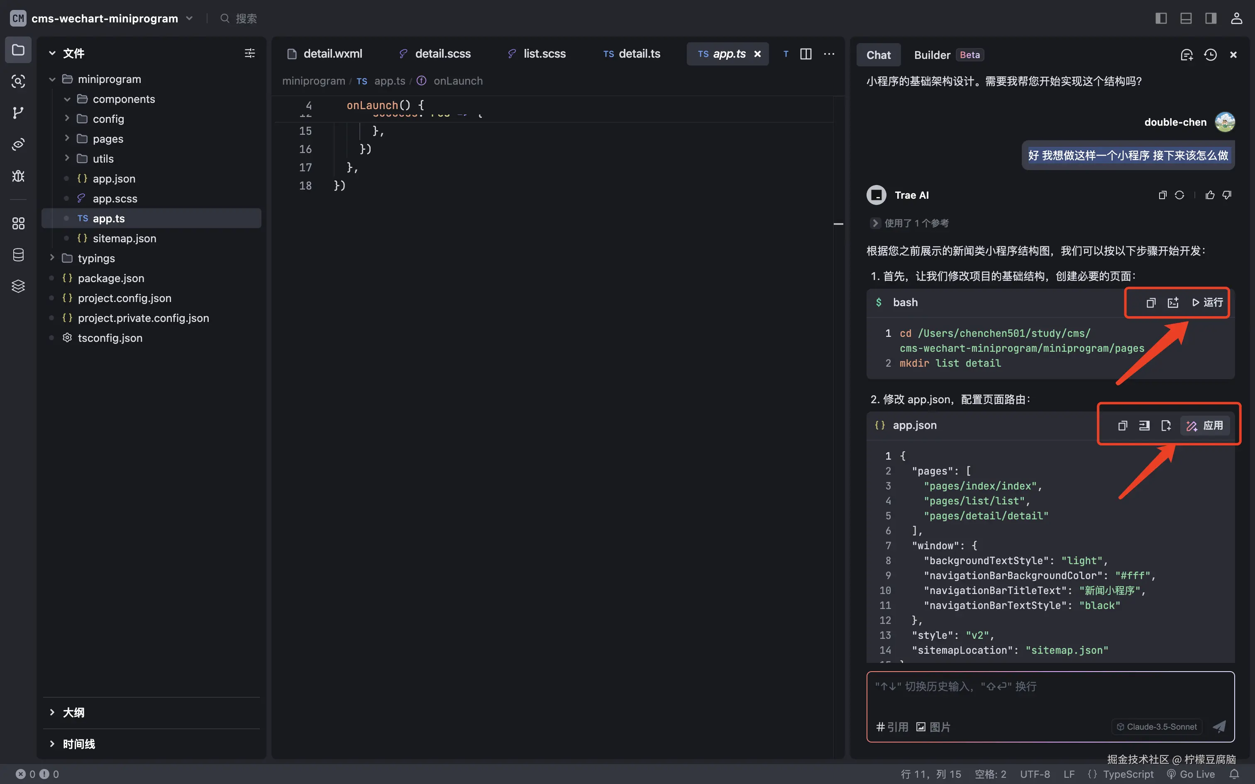
Task: Toggle the left sidebar panel layout
Action: point(1161,19)
